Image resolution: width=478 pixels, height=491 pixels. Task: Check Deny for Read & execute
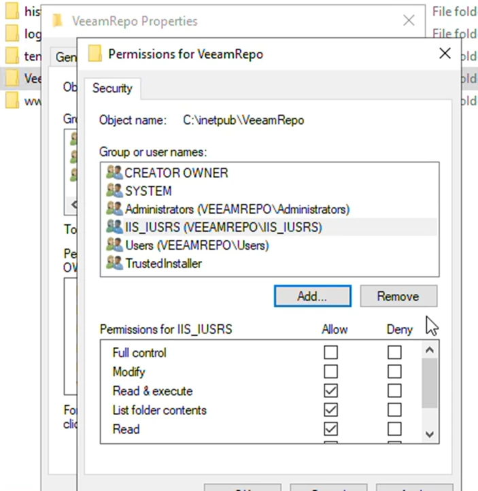point(394,391)
